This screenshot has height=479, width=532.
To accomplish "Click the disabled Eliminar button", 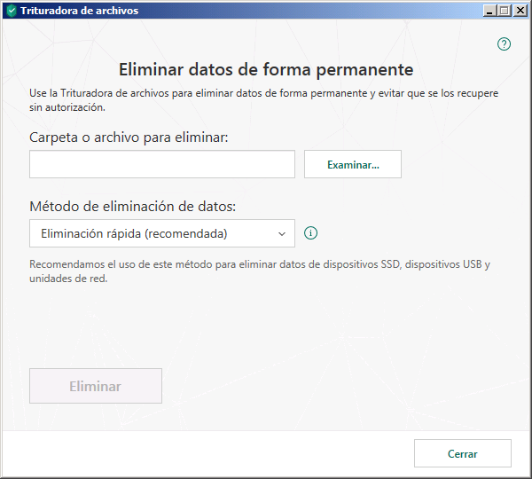I will (x=96, y=386).
